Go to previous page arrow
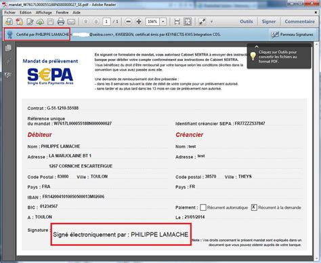This screenshot has width=321, height=263. [85, 22]
